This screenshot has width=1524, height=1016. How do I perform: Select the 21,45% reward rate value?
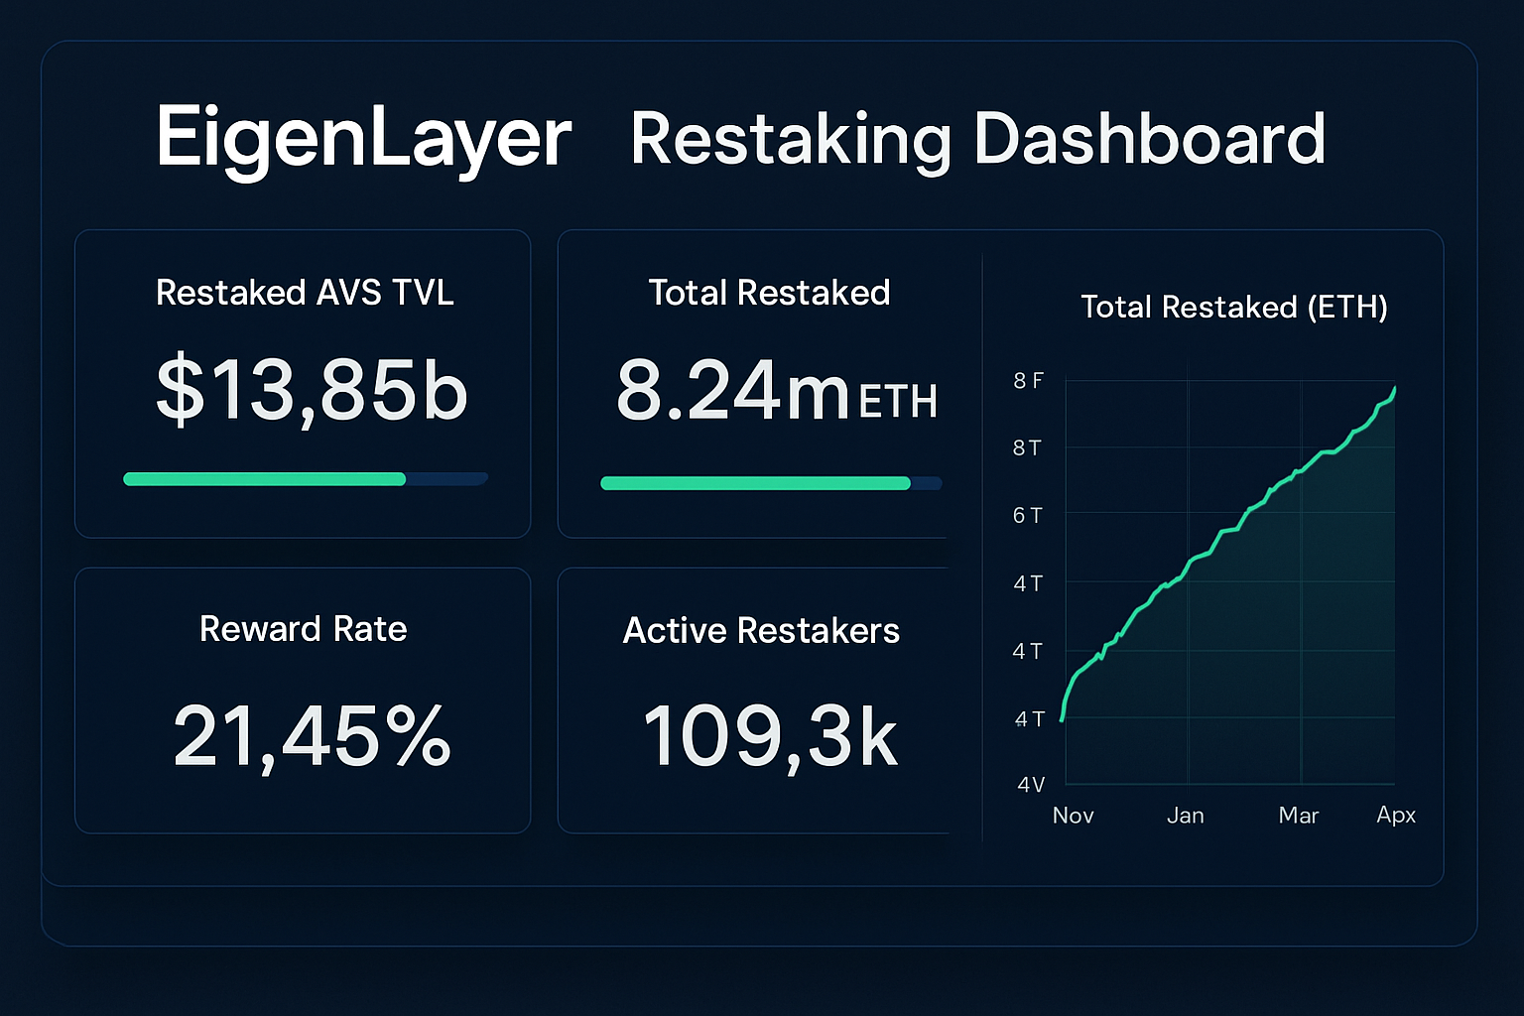pos(312,736)
